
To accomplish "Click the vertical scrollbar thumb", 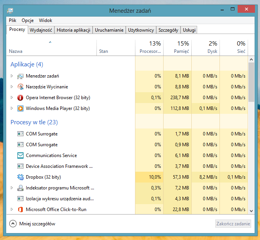I will (x=252, y=82).
